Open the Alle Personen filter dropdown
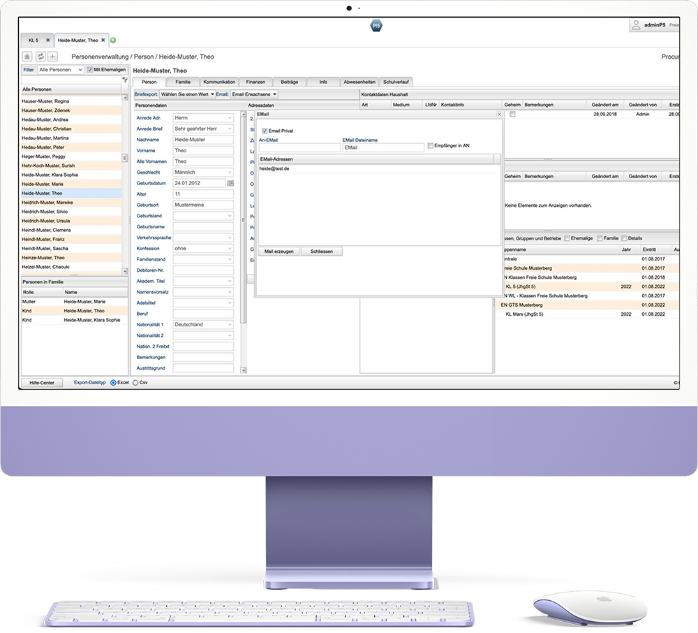This screenshot has width=698, height=633. pyautogui.click(x=61, y=70)
